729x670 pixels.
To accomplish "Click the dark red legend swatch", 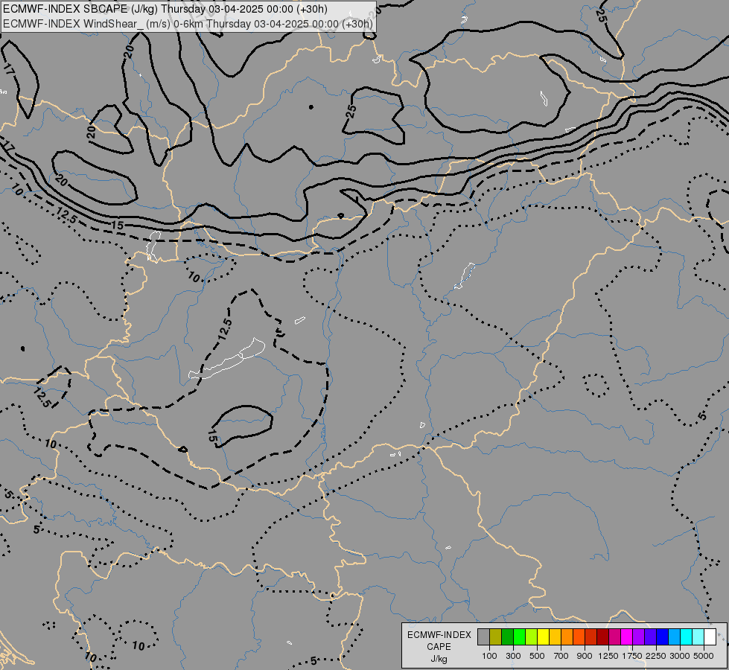I will tap(602, 636).
